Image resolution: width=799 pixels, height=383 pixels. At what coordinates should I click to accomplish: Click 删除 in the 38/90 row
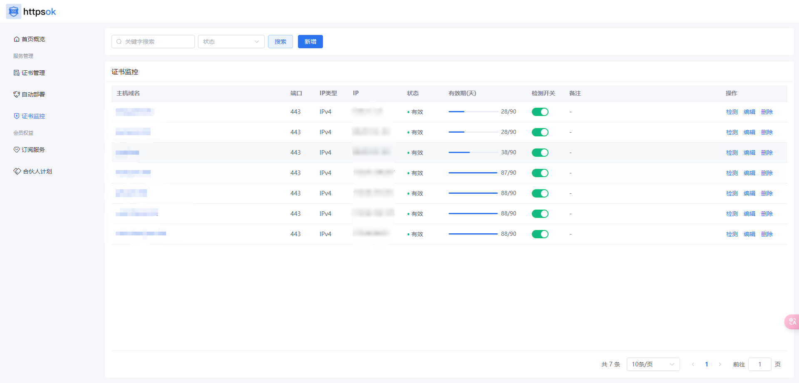pyautogui.click(x=767, y=153)
